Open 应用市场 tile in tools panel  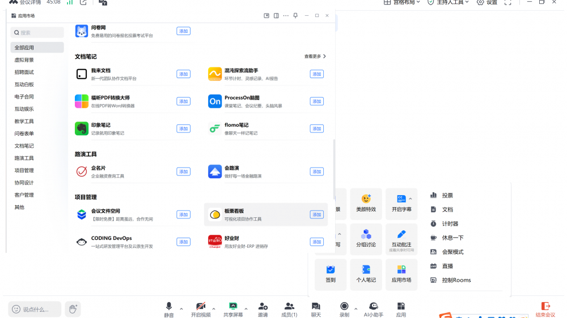click(401, 274)
